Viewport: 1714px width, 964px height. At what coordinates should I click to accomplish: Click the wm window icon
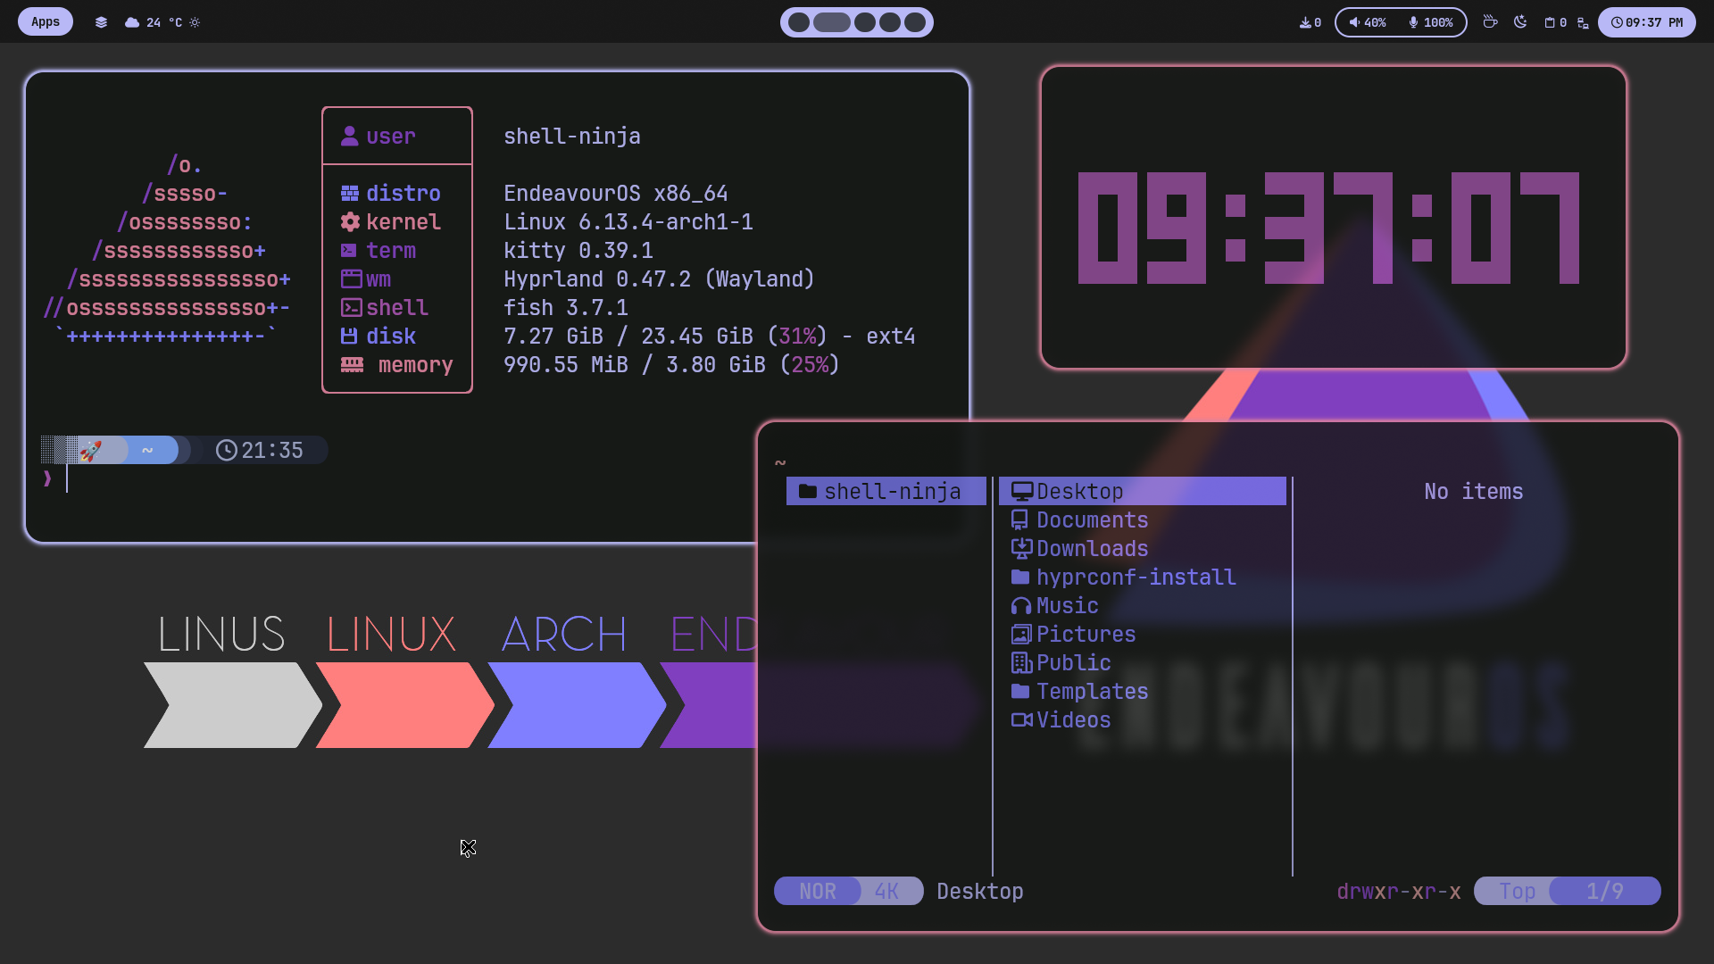351,279
